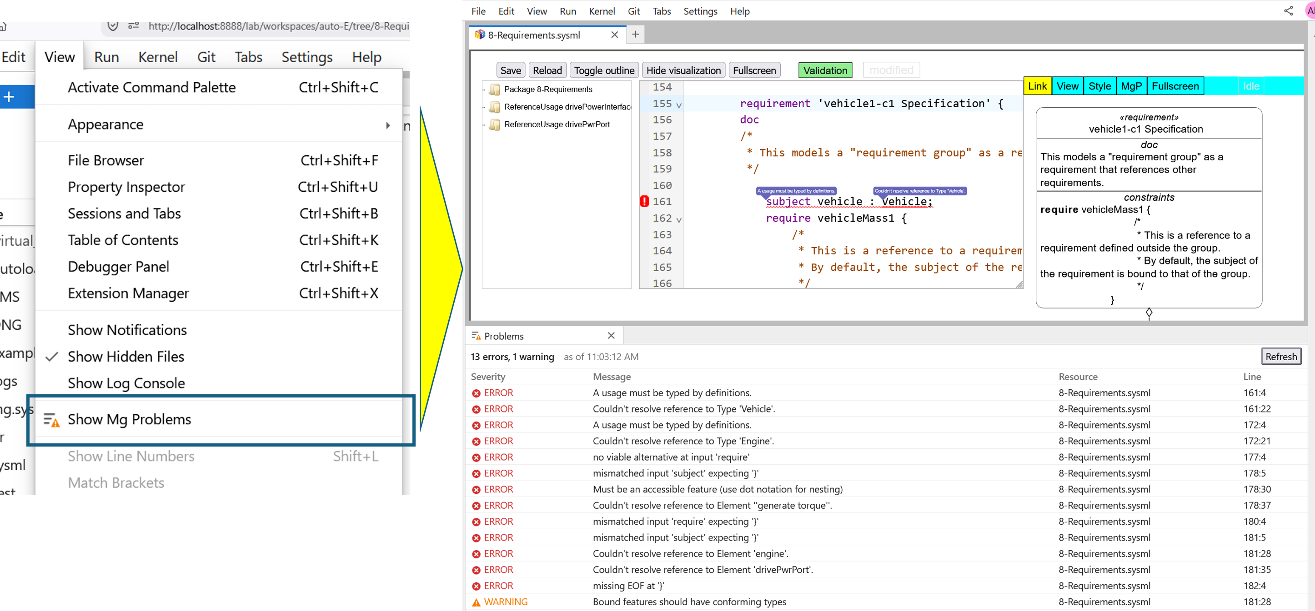Click the warning icon in the WARNING row
This screenshot has height=611, width=1315.
(476, 602)
